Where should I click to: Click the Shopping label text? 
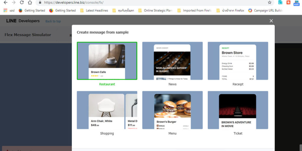pyautogui.click(x=107, y=133)
